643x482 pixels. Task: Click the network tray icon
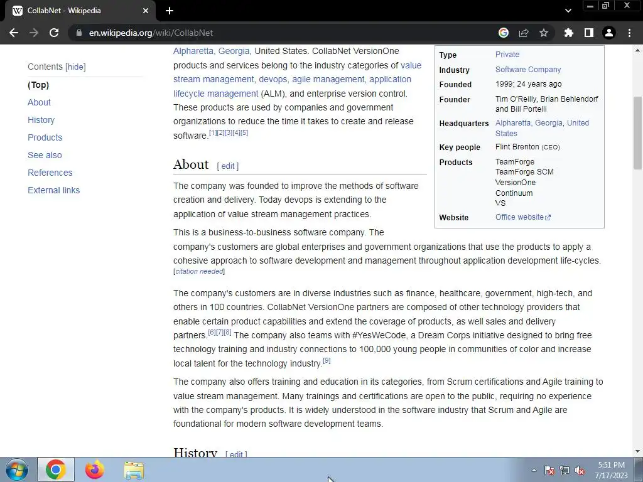click(x=565, y=470)
